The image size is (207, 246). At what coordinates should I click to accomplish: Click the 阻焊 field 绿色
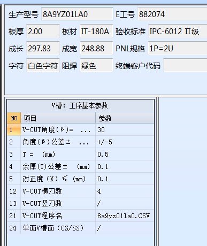96,65
